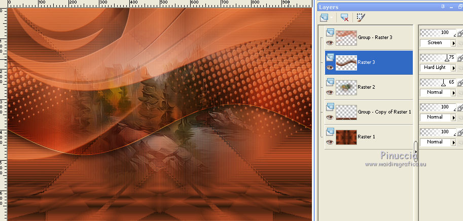Image resolution: width=463 pixels, height=221 pixels.
Task: Click layer type icon of Raster 1
Action: click(330, 132)
